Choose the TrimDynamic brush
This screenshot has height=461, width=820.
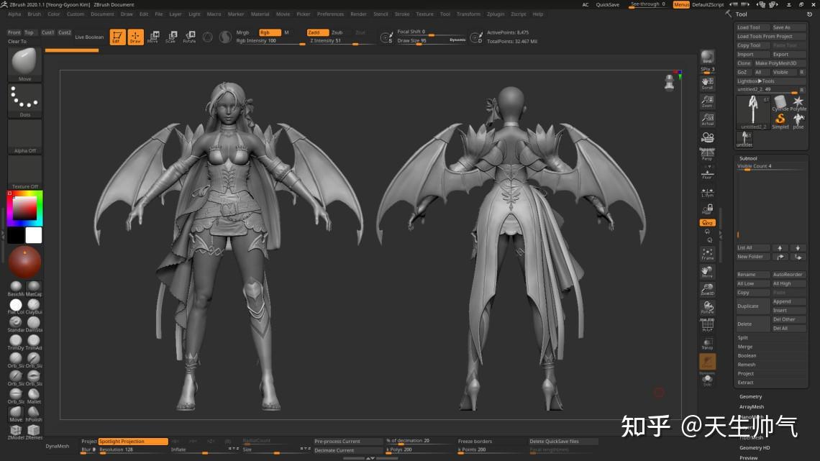[x=16, y=342]
